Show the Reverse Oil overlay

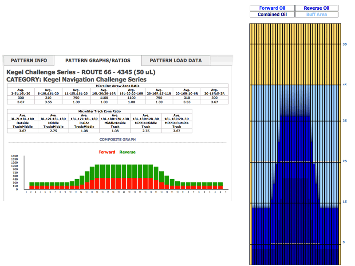(x=316, y=8)
